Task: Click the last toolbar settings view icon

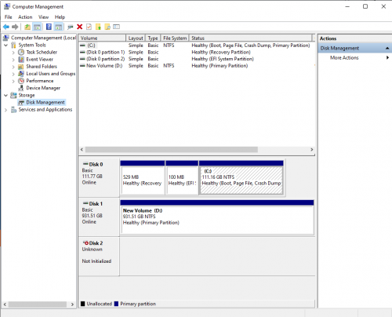Action: [x=117, y=27]
